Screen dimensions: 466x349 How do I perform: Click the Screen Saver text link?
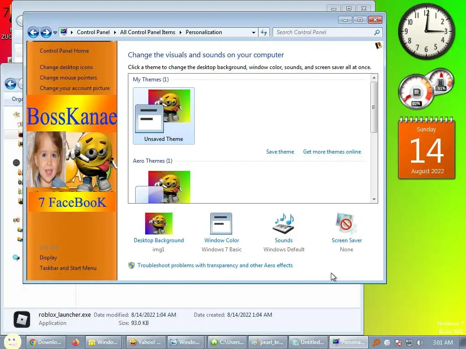pos(346,240)
